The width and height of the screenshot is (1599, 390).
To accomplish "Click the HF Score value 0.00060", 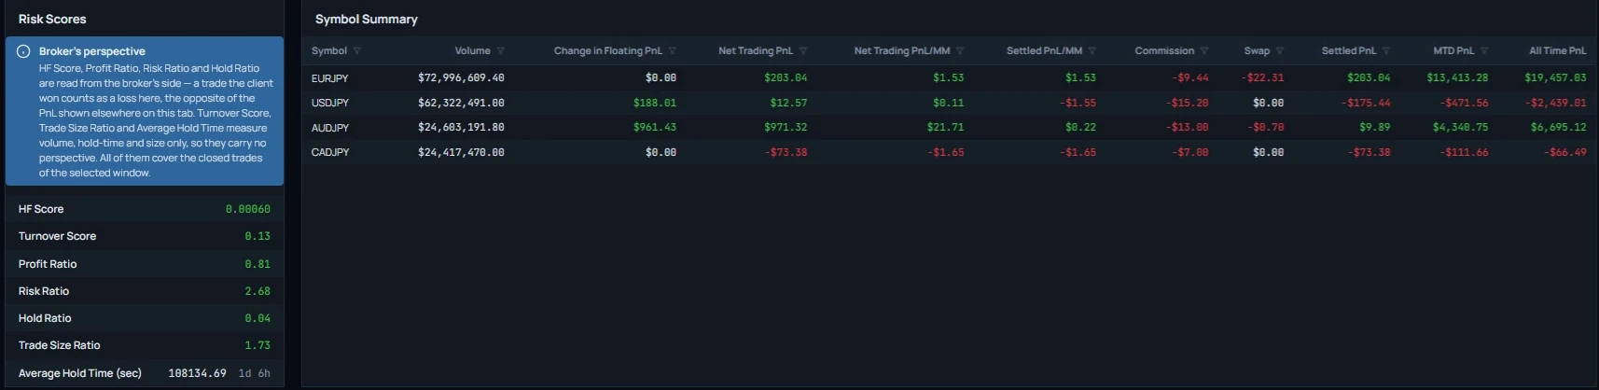I will point(247,210).
